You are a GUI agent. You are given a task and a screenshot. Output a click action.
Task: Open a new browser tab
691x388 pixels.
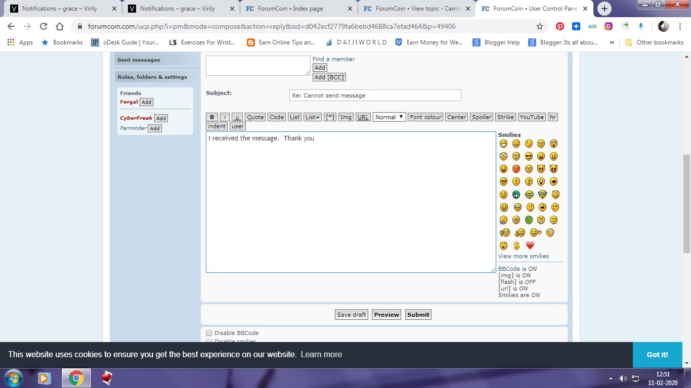pos(604,9)
